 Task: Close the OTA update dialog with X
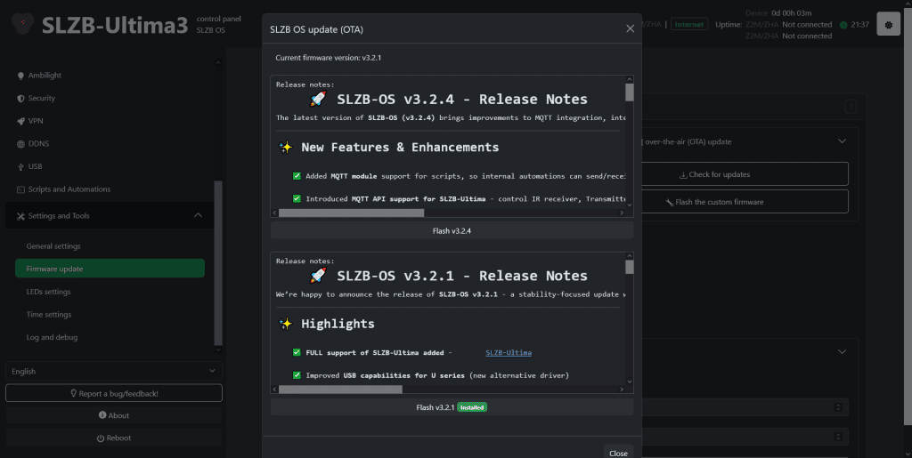pos(631,28)
